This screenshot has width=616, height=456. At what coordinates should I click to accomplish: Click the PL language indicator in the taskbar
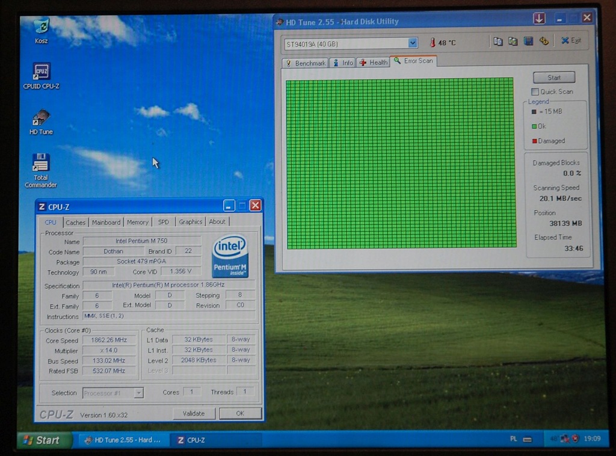pyautogui.click(x=514, y=439)
